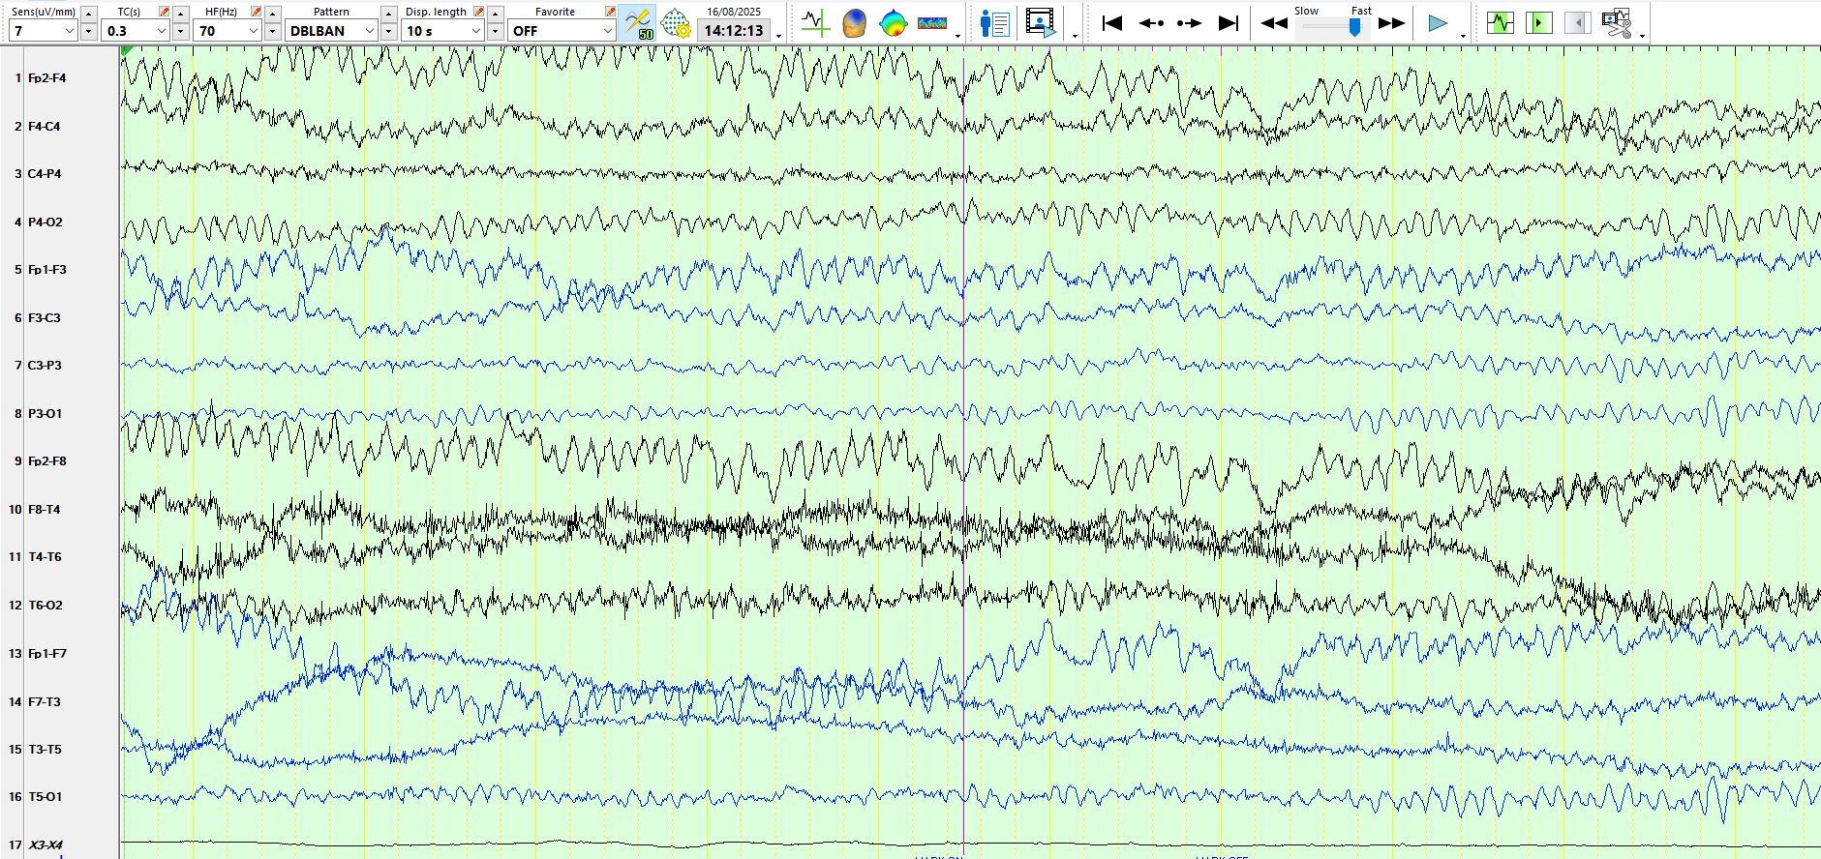Viewport: 1821px width, 859px height.
Task: Select the X3-X4 channel label
Action: 45,845
